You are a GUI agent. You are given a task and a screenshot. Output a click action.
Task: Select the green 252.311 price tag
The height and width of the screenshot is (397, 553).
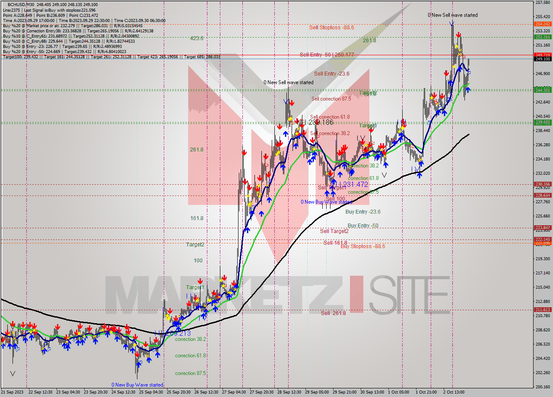pos(543,37)
